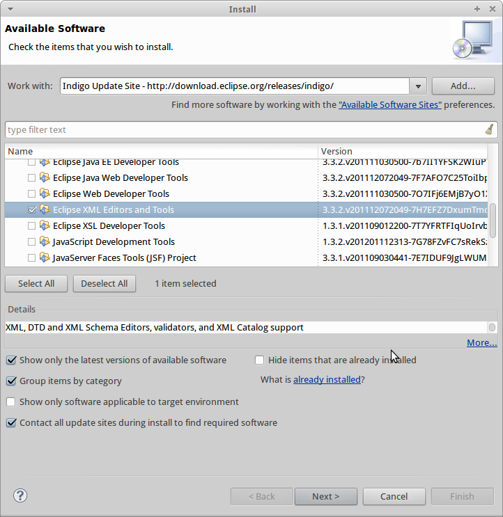Toggle Group items by category checkbox
The image size is (503, 517).
(x=11, y=381)
